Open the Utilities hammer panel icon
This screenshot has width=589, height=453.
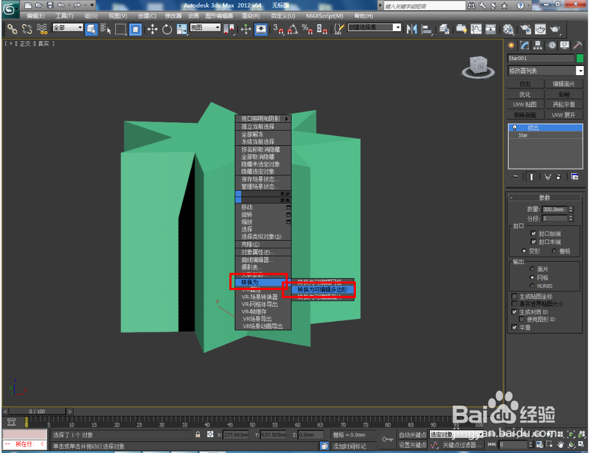click(x=578, y=46)
